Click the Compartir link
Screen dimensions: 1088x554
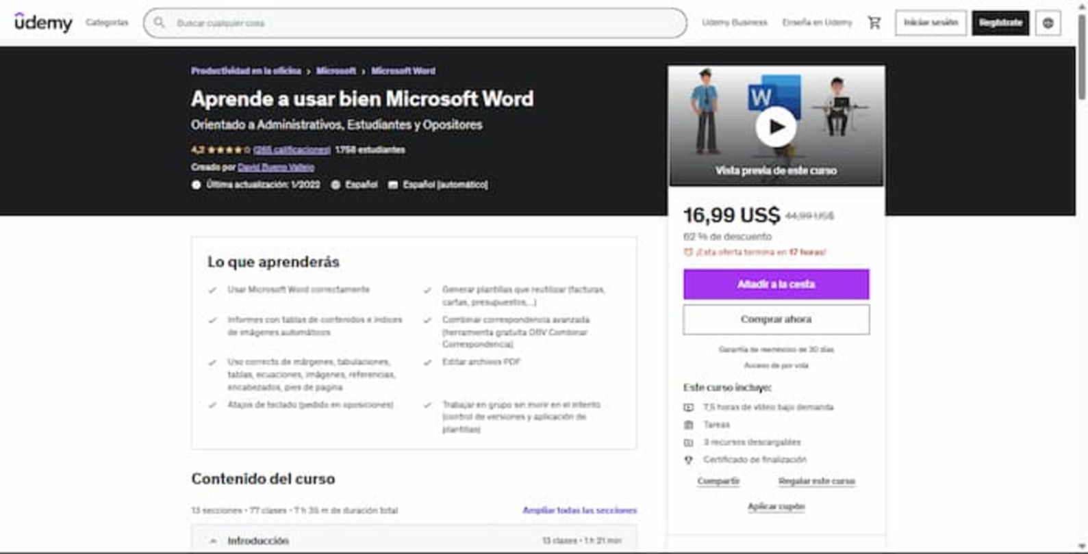pos(718,482)
